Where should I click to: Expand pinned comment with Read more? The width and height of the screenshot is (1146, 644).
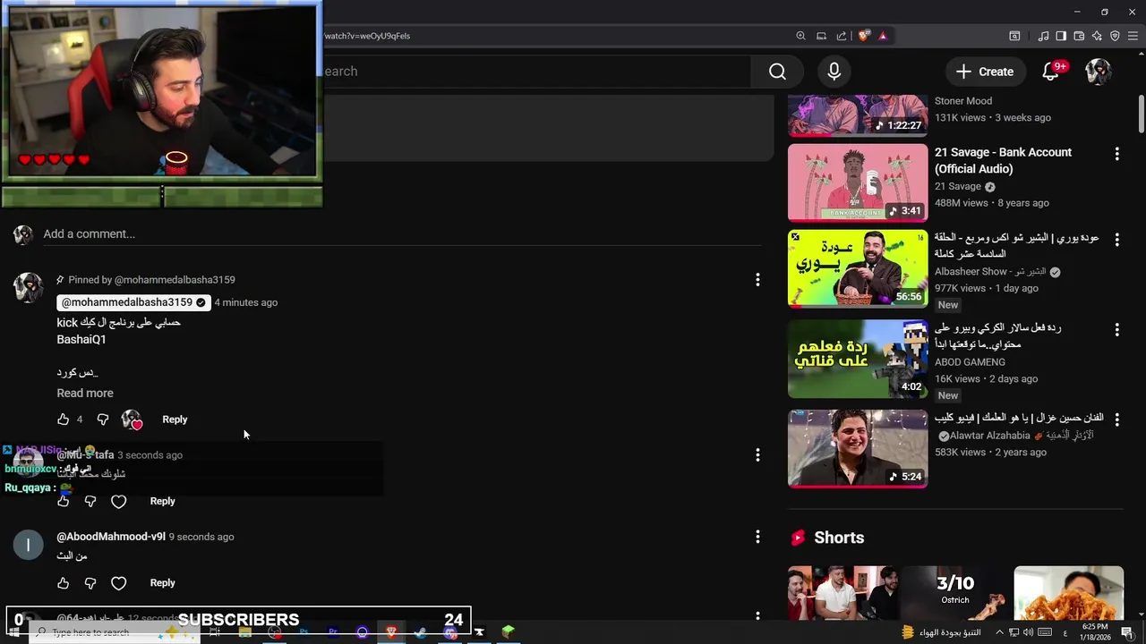tap(85, 394)
